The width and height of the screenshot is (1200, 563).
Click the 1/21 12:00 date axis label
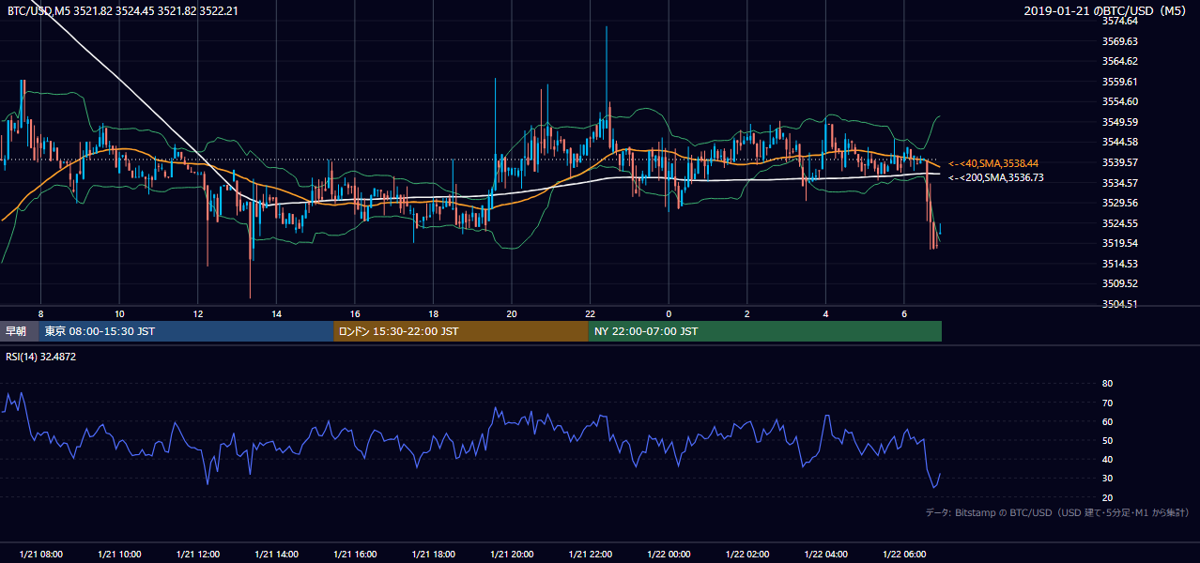coord(198,555)
